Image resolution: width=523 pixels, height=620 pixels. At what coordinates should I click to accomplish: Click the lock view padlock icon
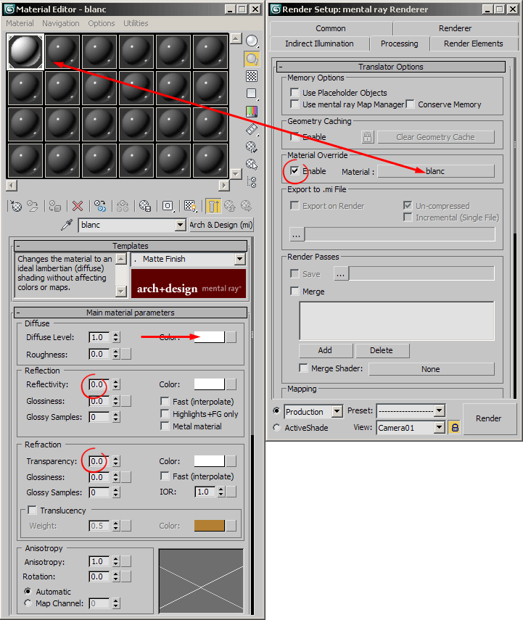(455, 428)
